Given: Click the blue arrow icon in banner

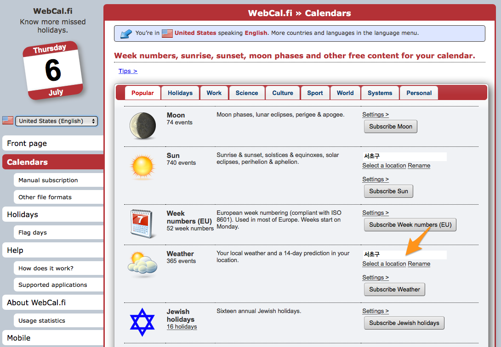Looking at the screenshot, I should pyautogui.click(x=126, y=34).
